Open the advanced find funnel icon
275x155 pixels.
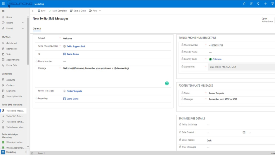pos(272,4)
